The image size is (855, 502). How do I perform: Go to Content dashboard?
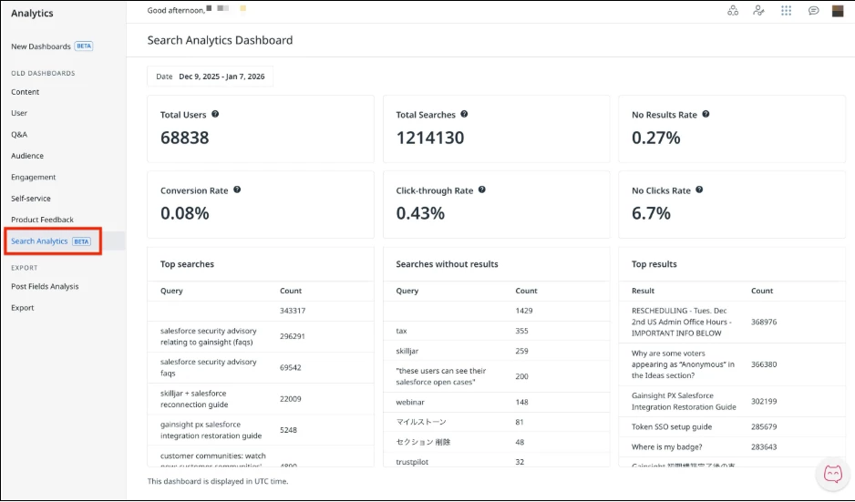coord(26,92)
